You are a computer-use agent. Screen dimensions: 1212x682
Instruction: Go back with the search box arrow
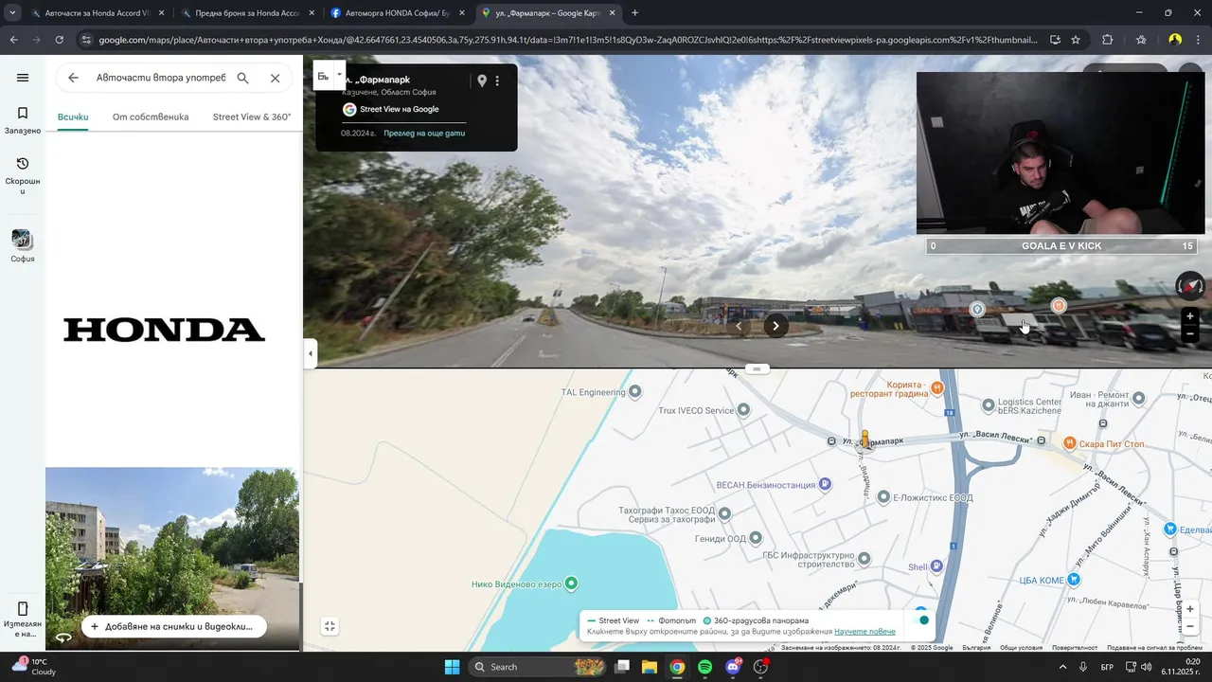tap(73, 78)
